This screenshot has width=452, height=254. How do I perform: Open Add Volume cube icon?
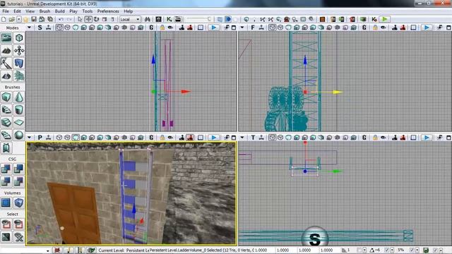[x=19, y=202]
